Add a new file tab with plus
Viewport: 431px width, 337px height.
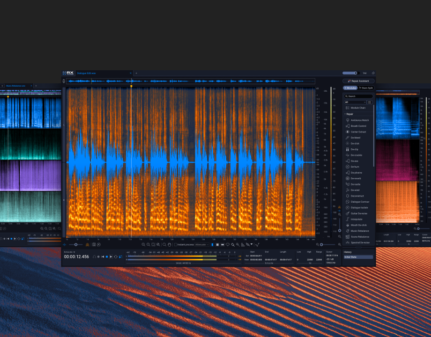136,73
